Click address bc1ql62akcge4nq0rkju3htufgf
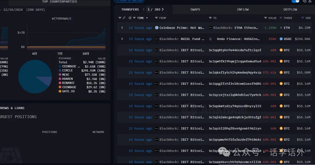The image size is (315, 165). tap(235, 117)
